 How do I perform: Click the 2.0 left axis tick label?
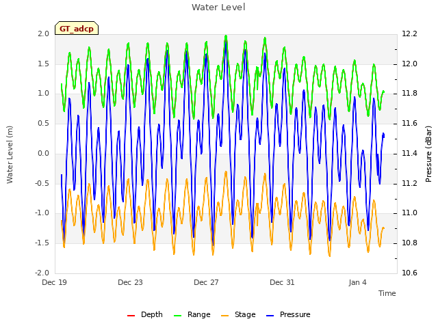tap(44, 33)
